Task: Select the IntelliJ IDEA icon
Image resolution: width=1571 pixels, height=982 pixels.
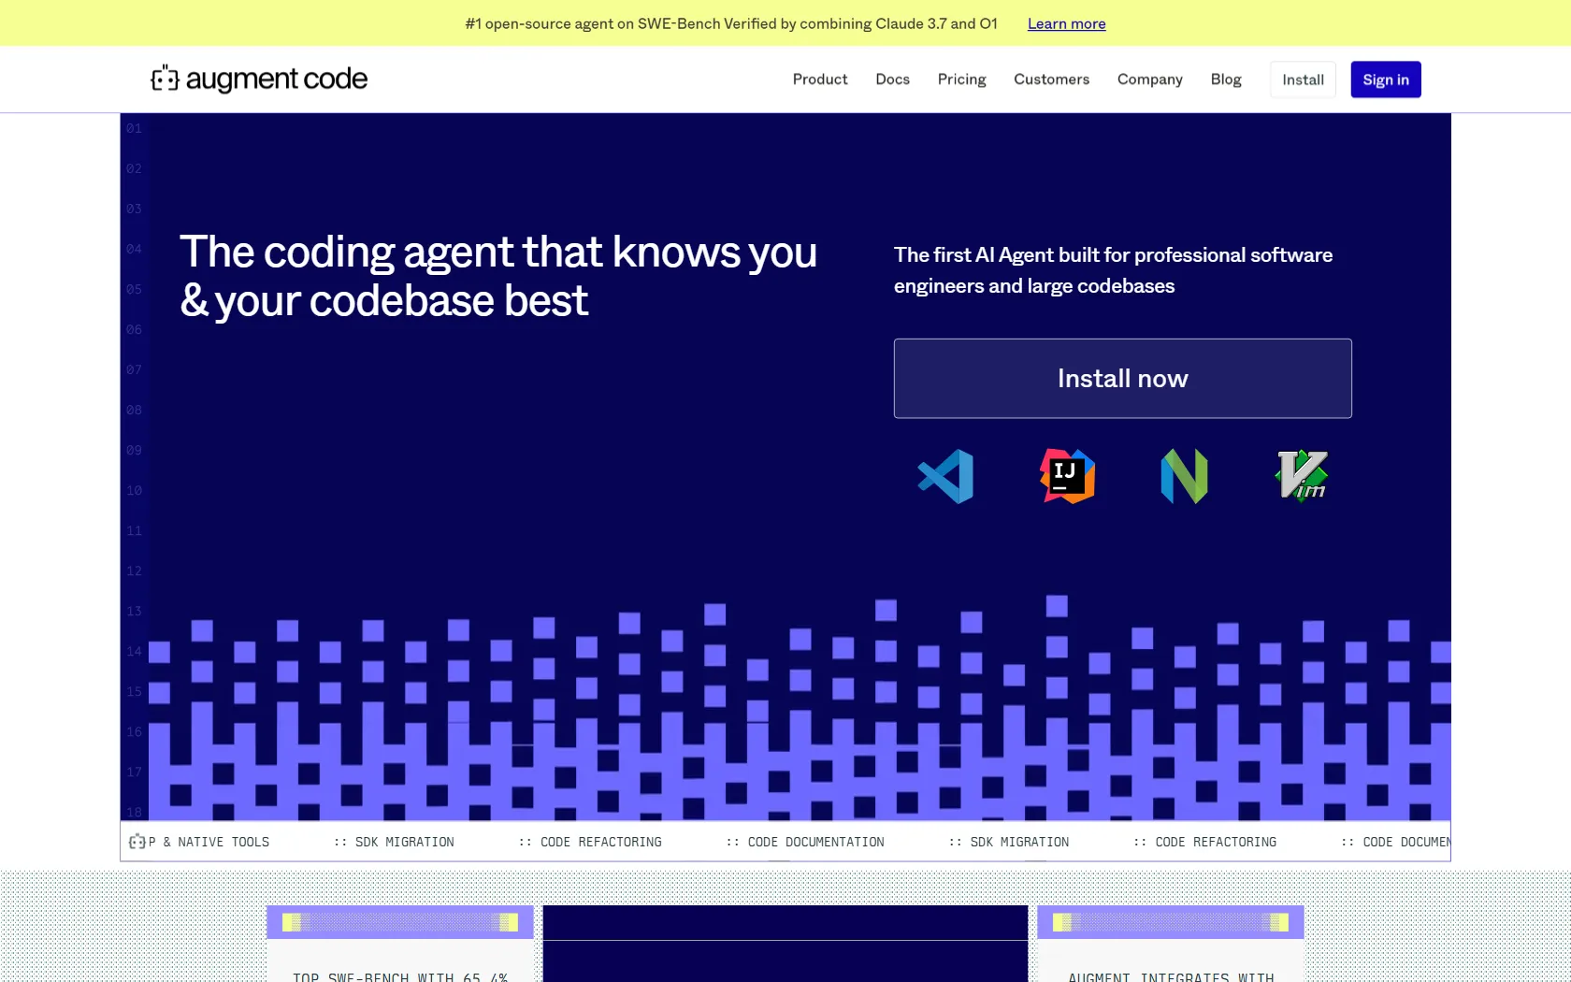Action: click(x=1067, y=476)
